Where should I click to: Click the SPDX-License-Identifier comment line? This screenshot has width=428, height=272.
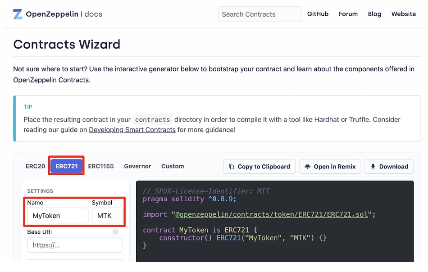click(x=206, y=191)
